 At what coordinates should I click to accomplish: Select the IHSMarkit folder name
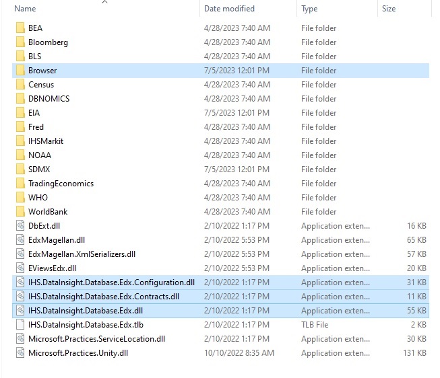(46, 141)
